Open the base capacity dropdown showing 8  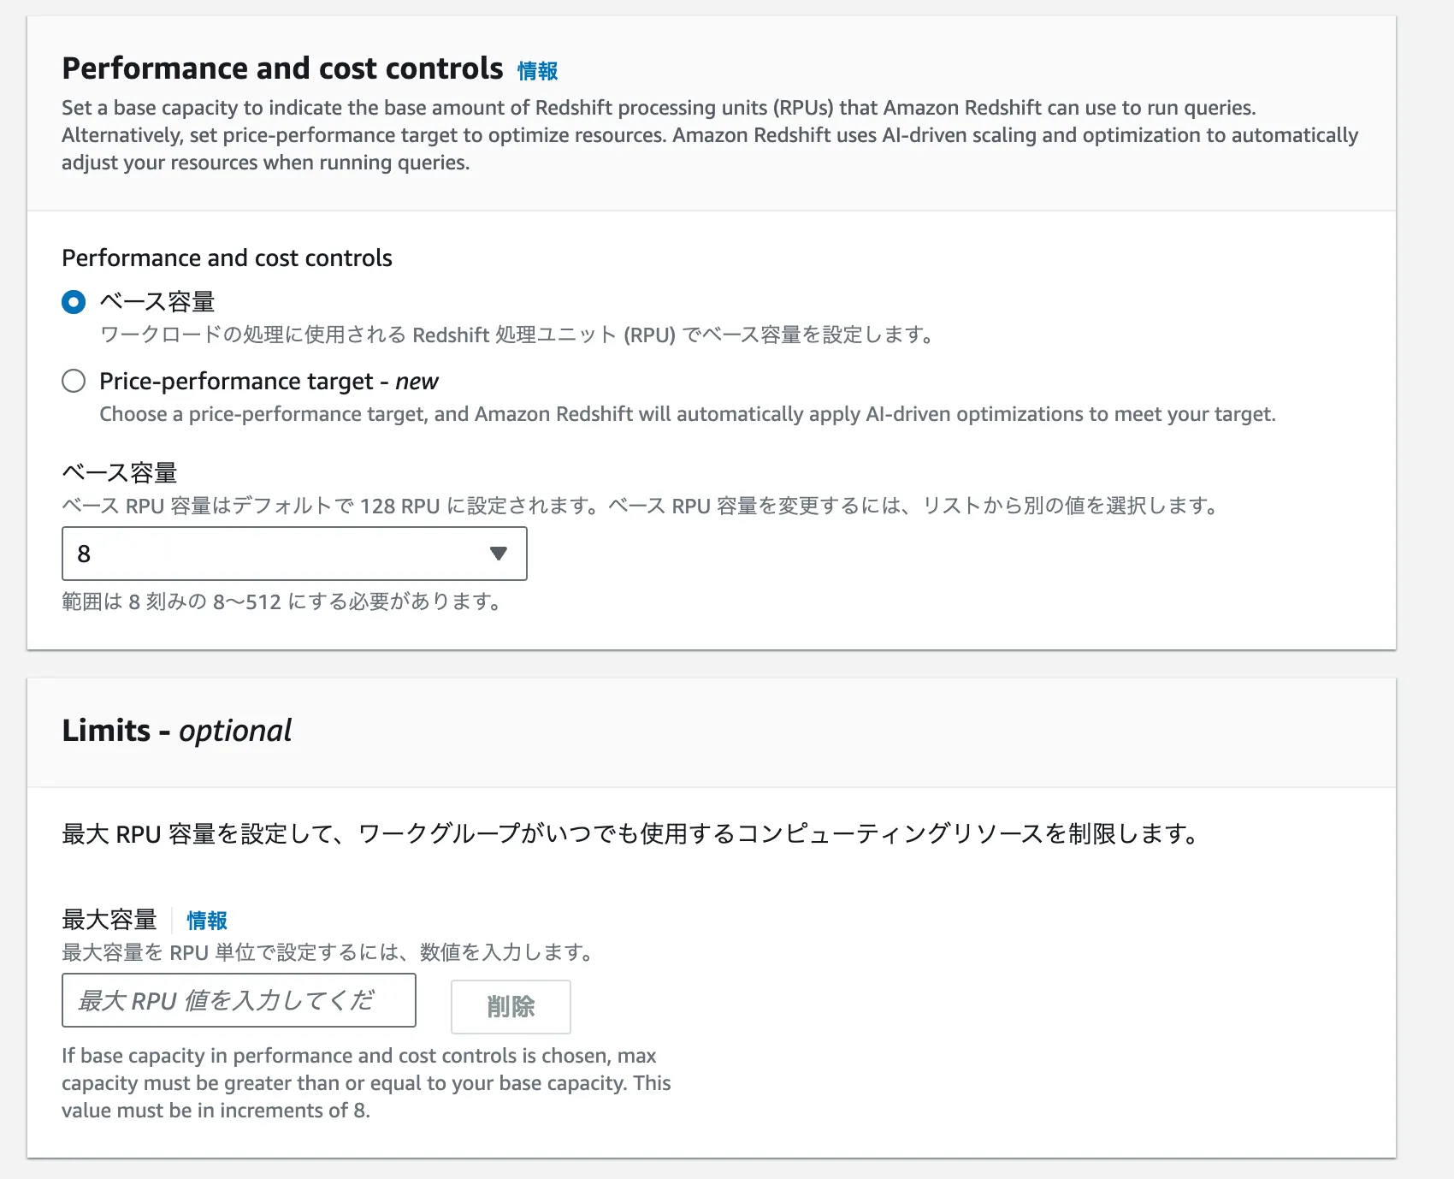293,554
